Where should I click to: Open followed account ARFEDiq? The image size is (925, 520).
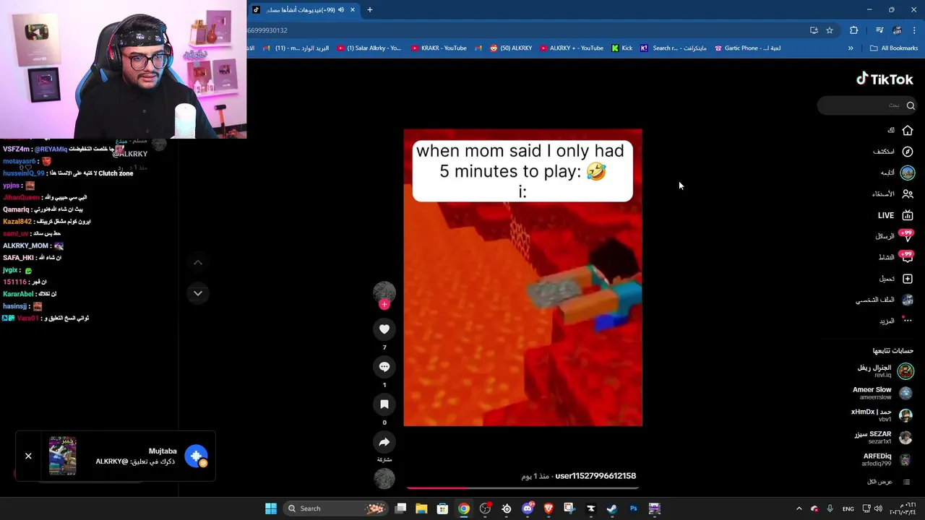tap(886, 459)
